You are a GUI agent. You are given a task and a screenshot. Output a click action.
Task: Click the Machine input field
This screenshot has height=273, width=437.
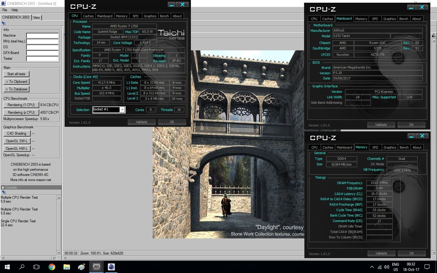pyautogui.click(x=42, y=36)
